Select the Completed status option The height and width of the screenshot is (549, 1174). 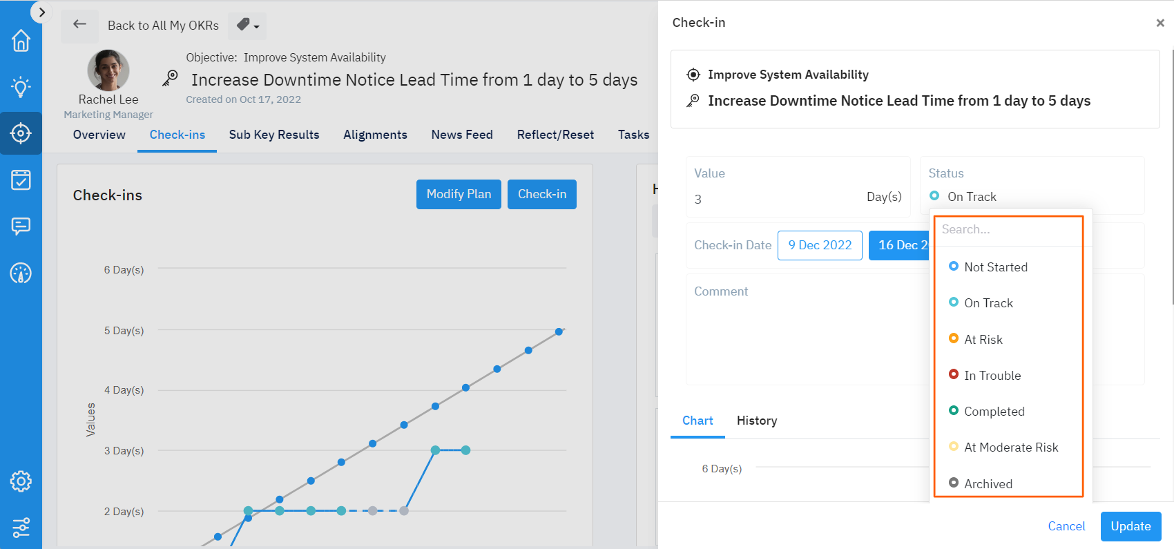pos(994,412)
